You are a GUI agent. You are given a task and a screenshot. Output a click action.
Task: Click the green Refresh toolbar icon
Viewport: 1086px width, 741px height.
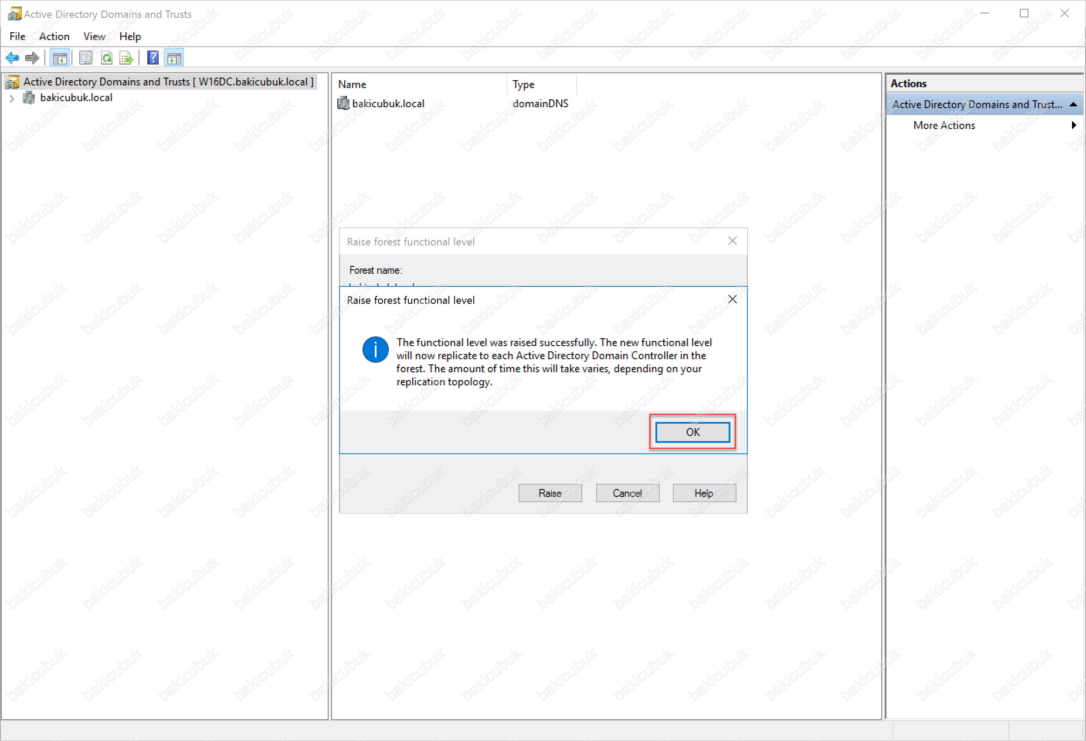pyautogui.click(x=106, y=58)
